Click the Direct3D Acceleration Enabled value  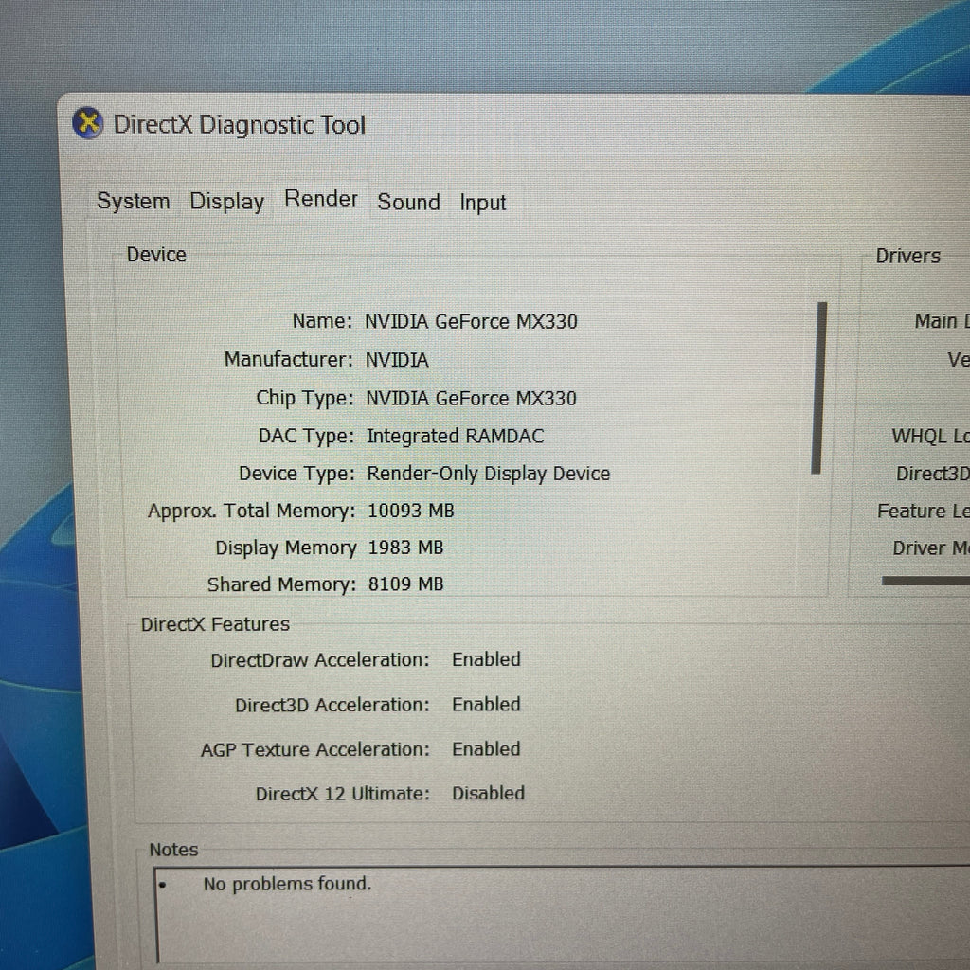[486, 704]
